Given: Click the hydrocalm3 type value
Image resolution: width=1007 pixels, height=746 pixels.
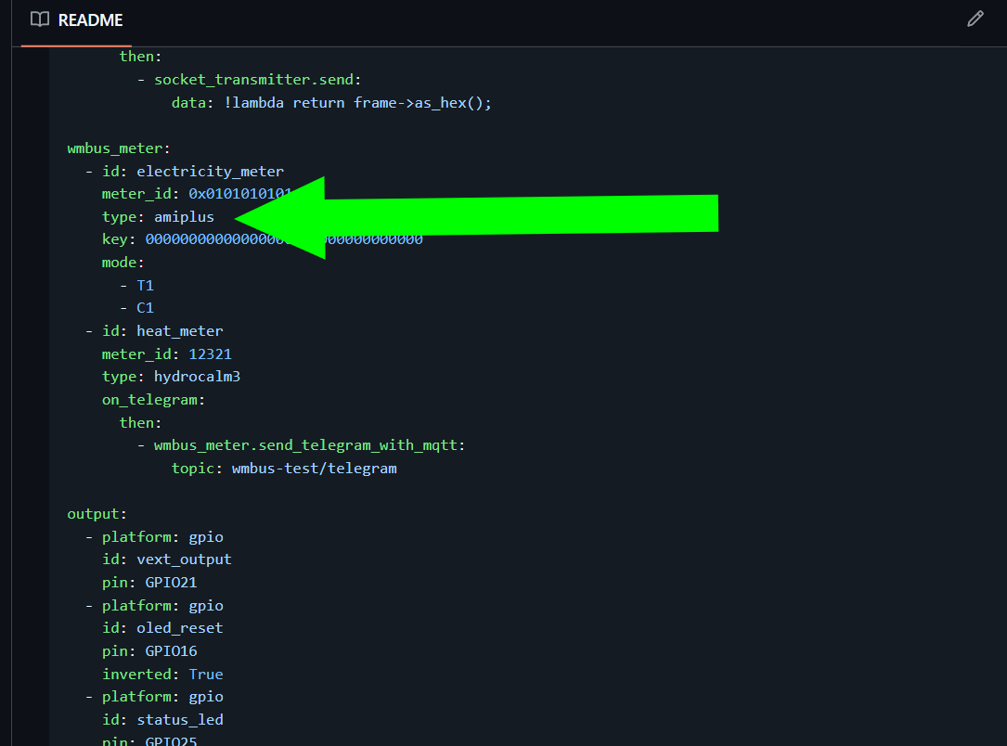Looking at the screenshot, I should coord(197,377).
